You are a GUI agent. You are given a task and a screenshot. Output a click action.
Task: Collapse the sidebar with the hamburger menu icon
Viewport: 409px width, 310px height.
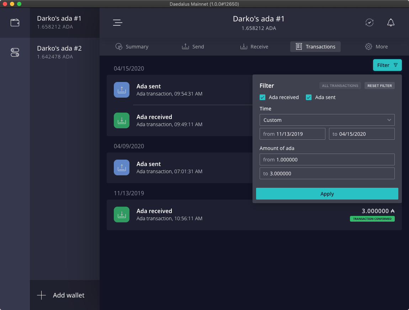[x=118, y=23]
